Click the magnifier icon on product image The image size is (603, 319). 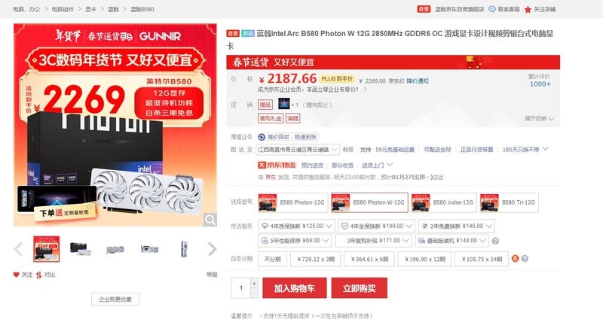pyautogui.click(x=210, y=220)
